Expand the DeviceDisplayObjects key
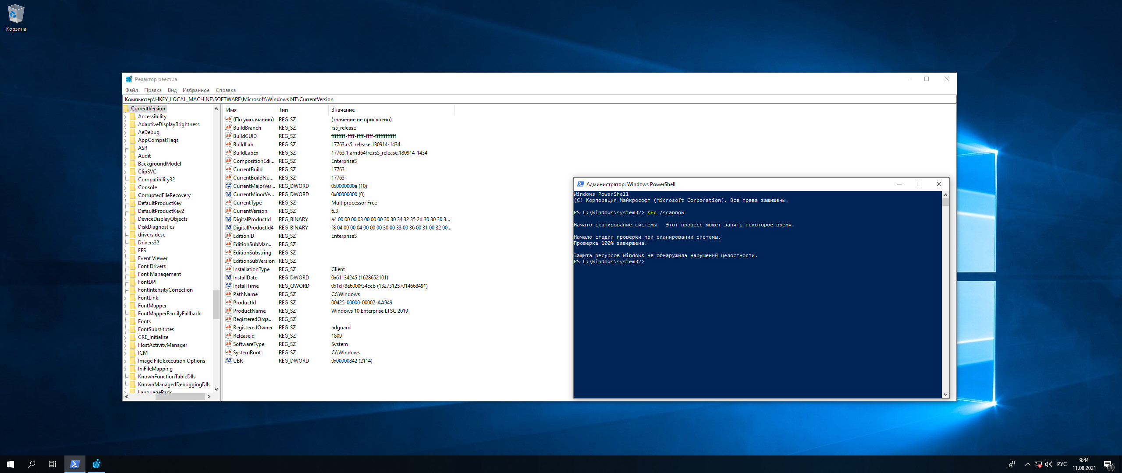This screenshot has height=473, width=1122. [x=125, y=219]
